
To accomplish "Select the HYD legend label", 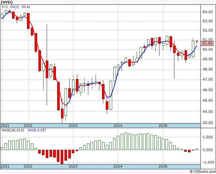I will [x=5, y=7].
